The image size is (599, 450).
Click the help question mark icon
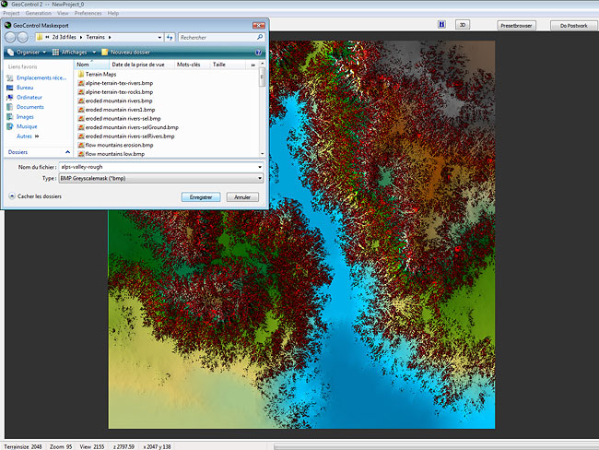pyautogui.click(x=260, y=52)
